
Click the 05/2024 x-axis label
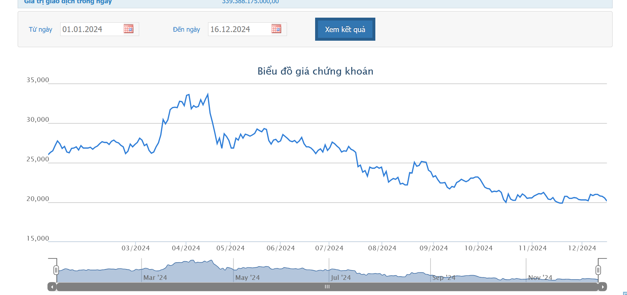coord(230,248)
